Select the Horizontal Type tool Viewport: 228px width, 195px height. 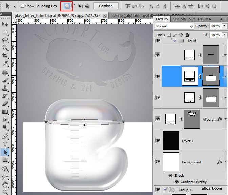pos(5,144)
